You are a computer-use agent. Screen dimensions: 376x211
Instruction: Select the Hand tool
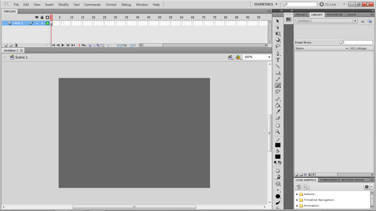pos(278,125)
